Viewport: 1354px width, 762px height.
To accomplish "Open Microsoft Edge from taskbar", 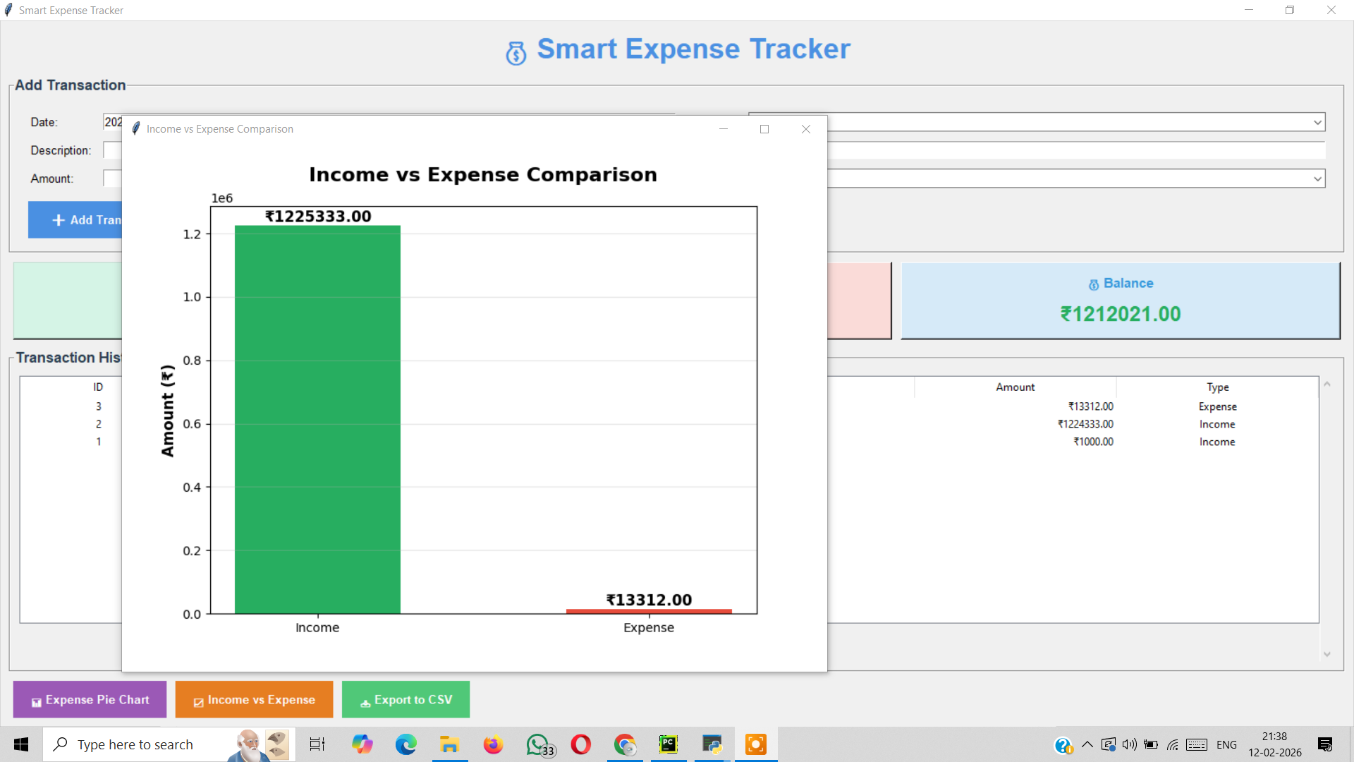I will pos(405,744).
